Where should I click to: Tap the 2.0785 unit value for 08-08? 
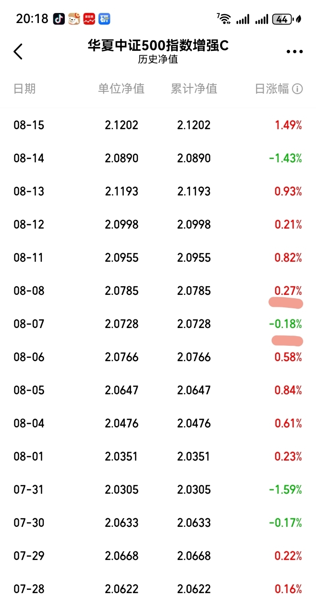(122, 291)
